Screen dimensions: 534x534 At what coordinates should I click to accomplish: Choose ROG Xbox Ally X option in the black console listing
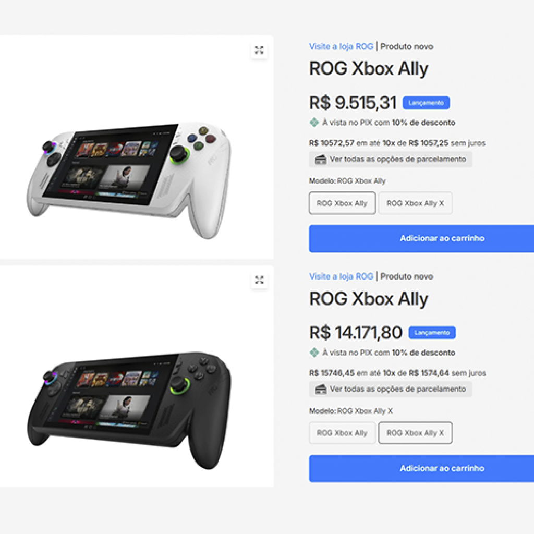pos(415,433)
